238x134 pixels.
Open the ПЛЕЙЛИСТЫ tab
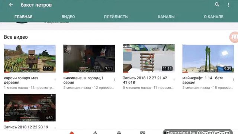[116, 17]
